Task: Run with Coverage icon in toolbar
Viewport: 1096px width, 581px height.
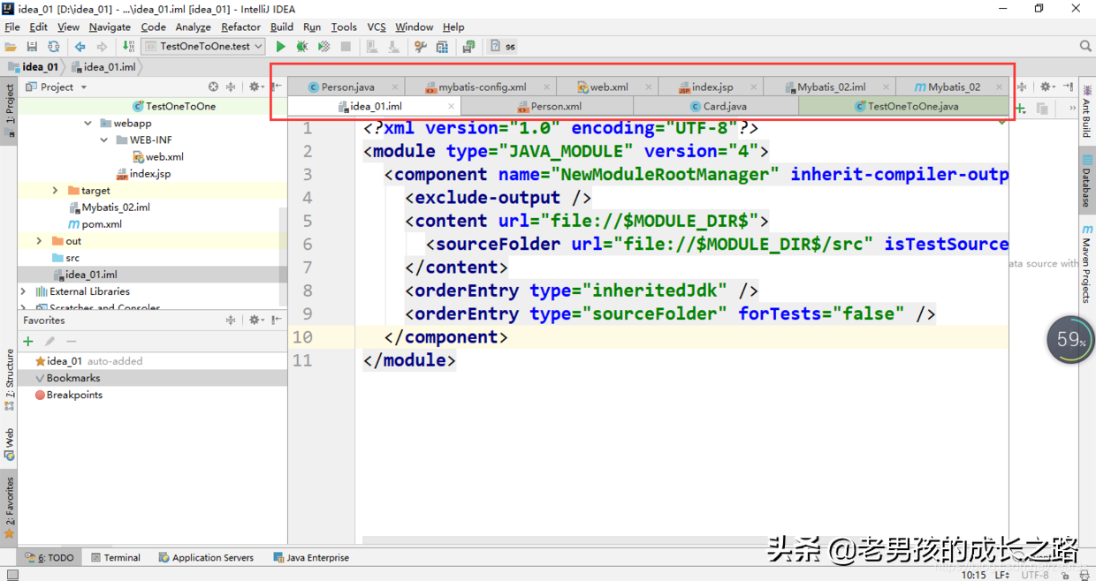Action: click(323, 46)
